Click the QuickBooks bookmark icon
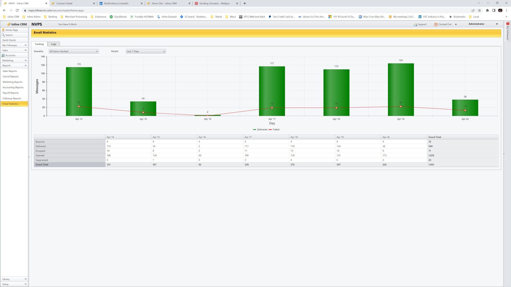511x287 pixels. [111, 16]
